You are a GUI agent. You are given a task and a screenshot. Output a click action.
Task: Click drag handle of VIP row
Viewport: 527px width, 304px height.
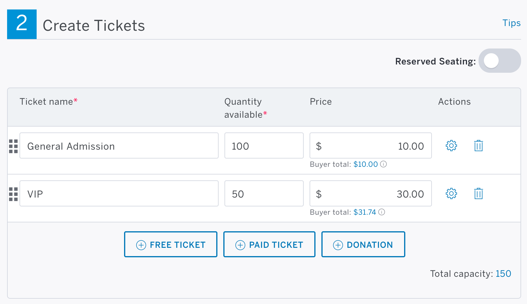pos(13,194)
